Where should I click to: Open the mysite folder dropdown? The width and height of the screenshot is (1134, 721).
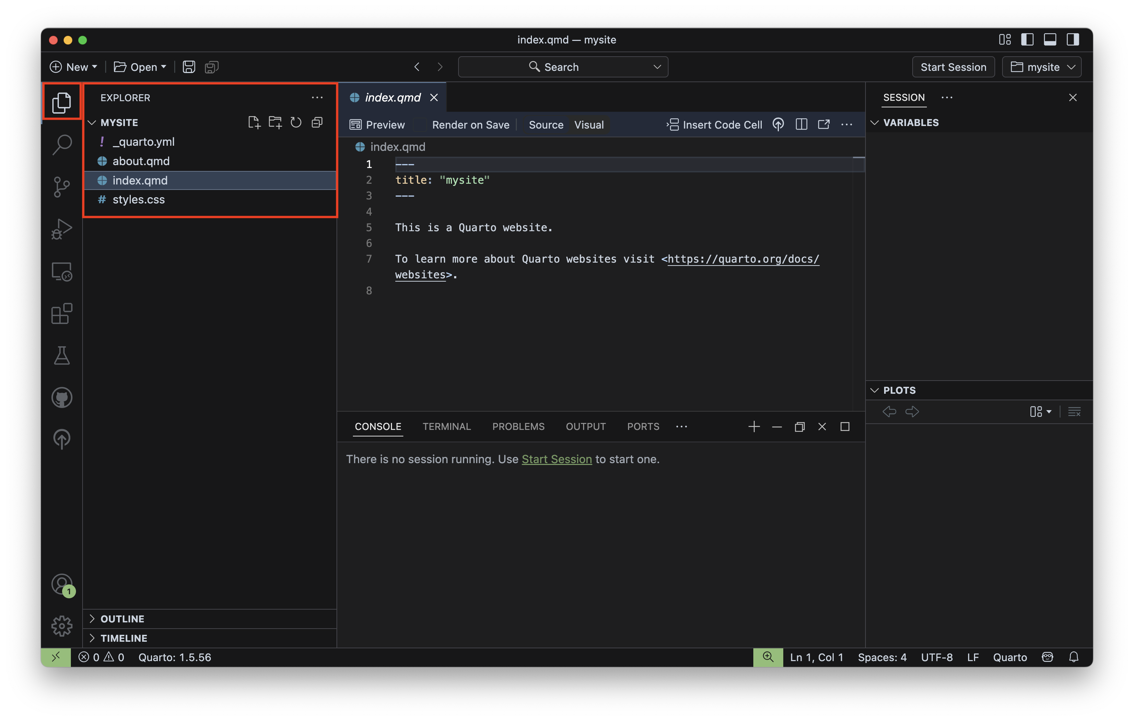(1042, 67)
